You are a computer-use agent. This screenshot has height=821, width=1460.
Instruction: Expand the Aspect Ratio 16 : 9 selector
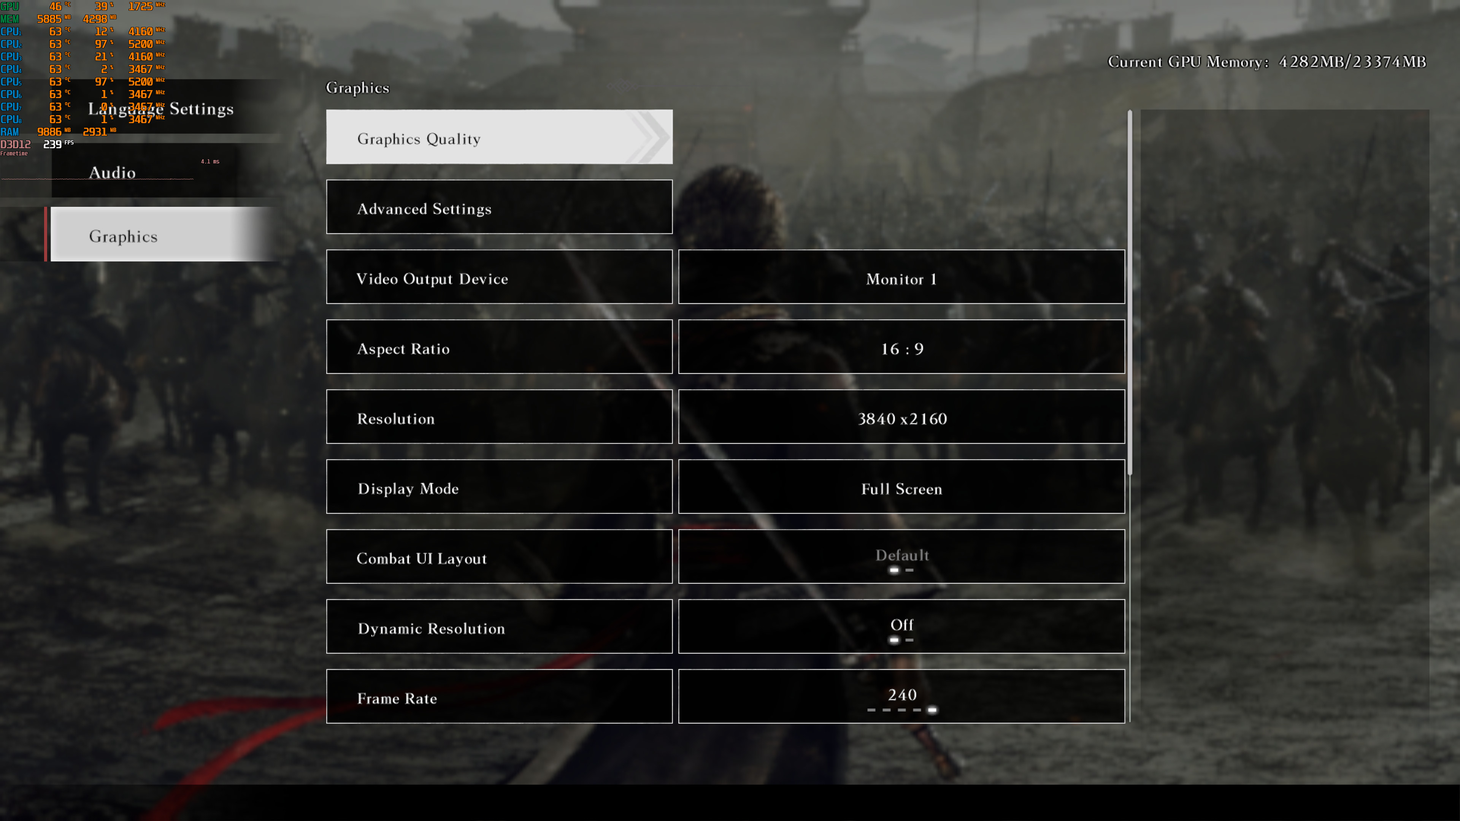(x=901, y=347)
